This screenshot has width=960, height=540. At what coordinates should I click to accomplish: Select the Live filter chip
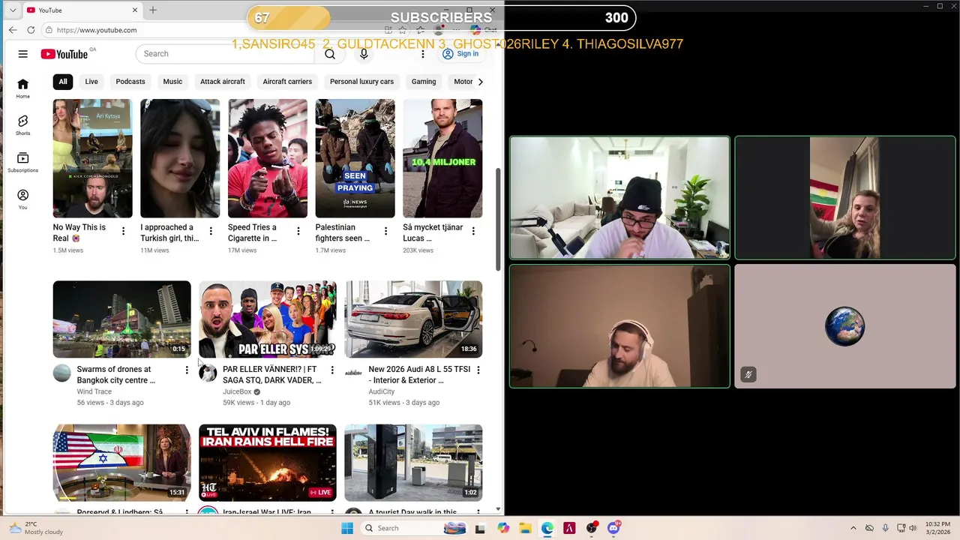91,82
